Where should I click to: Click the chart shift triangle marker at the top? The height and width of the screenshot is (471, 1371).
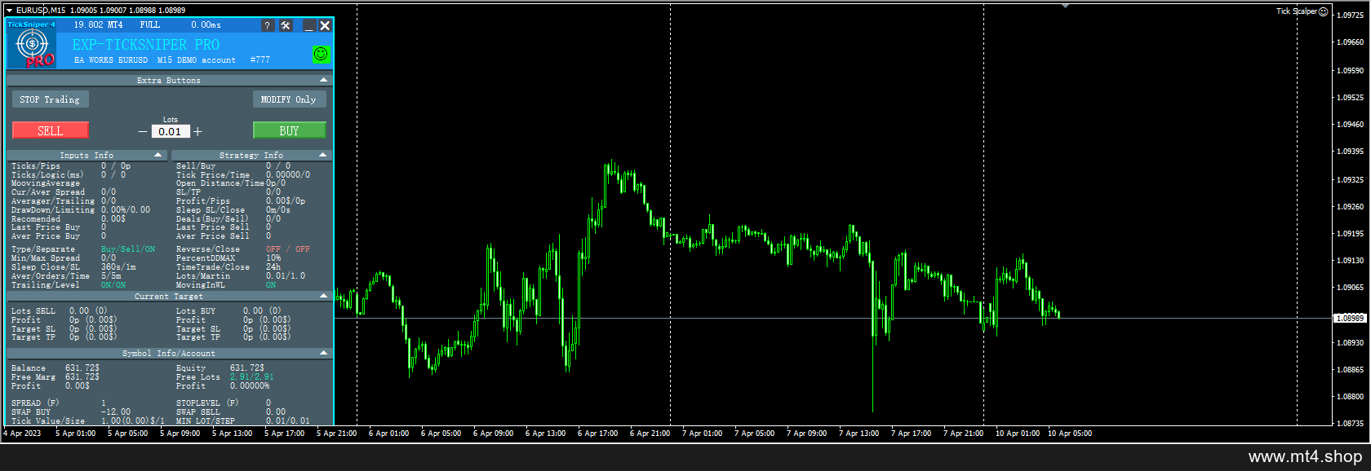1065,6
